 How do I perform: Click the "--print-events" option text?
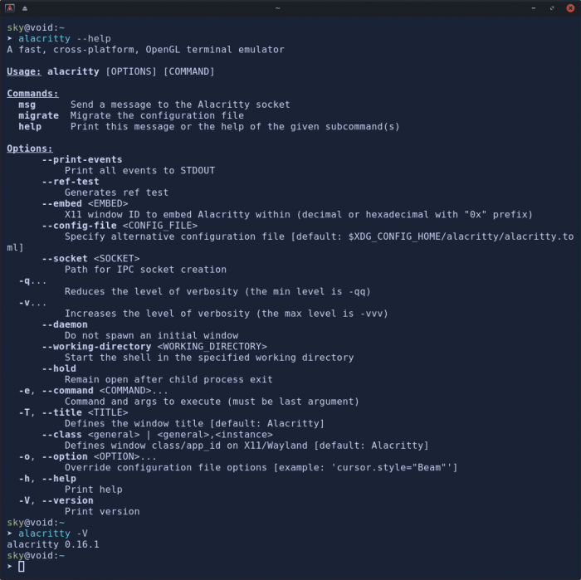point(81,159)
